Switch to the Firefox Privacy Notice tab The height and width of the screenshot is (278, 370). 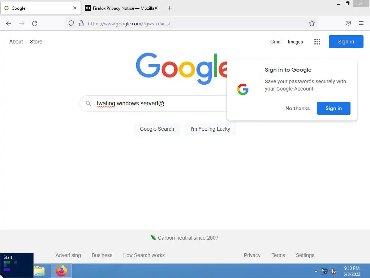coord(121,8)
